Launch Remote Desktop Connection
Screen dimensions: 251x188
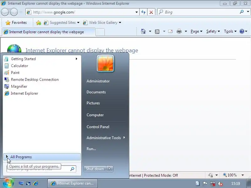(x=42, y=80)
